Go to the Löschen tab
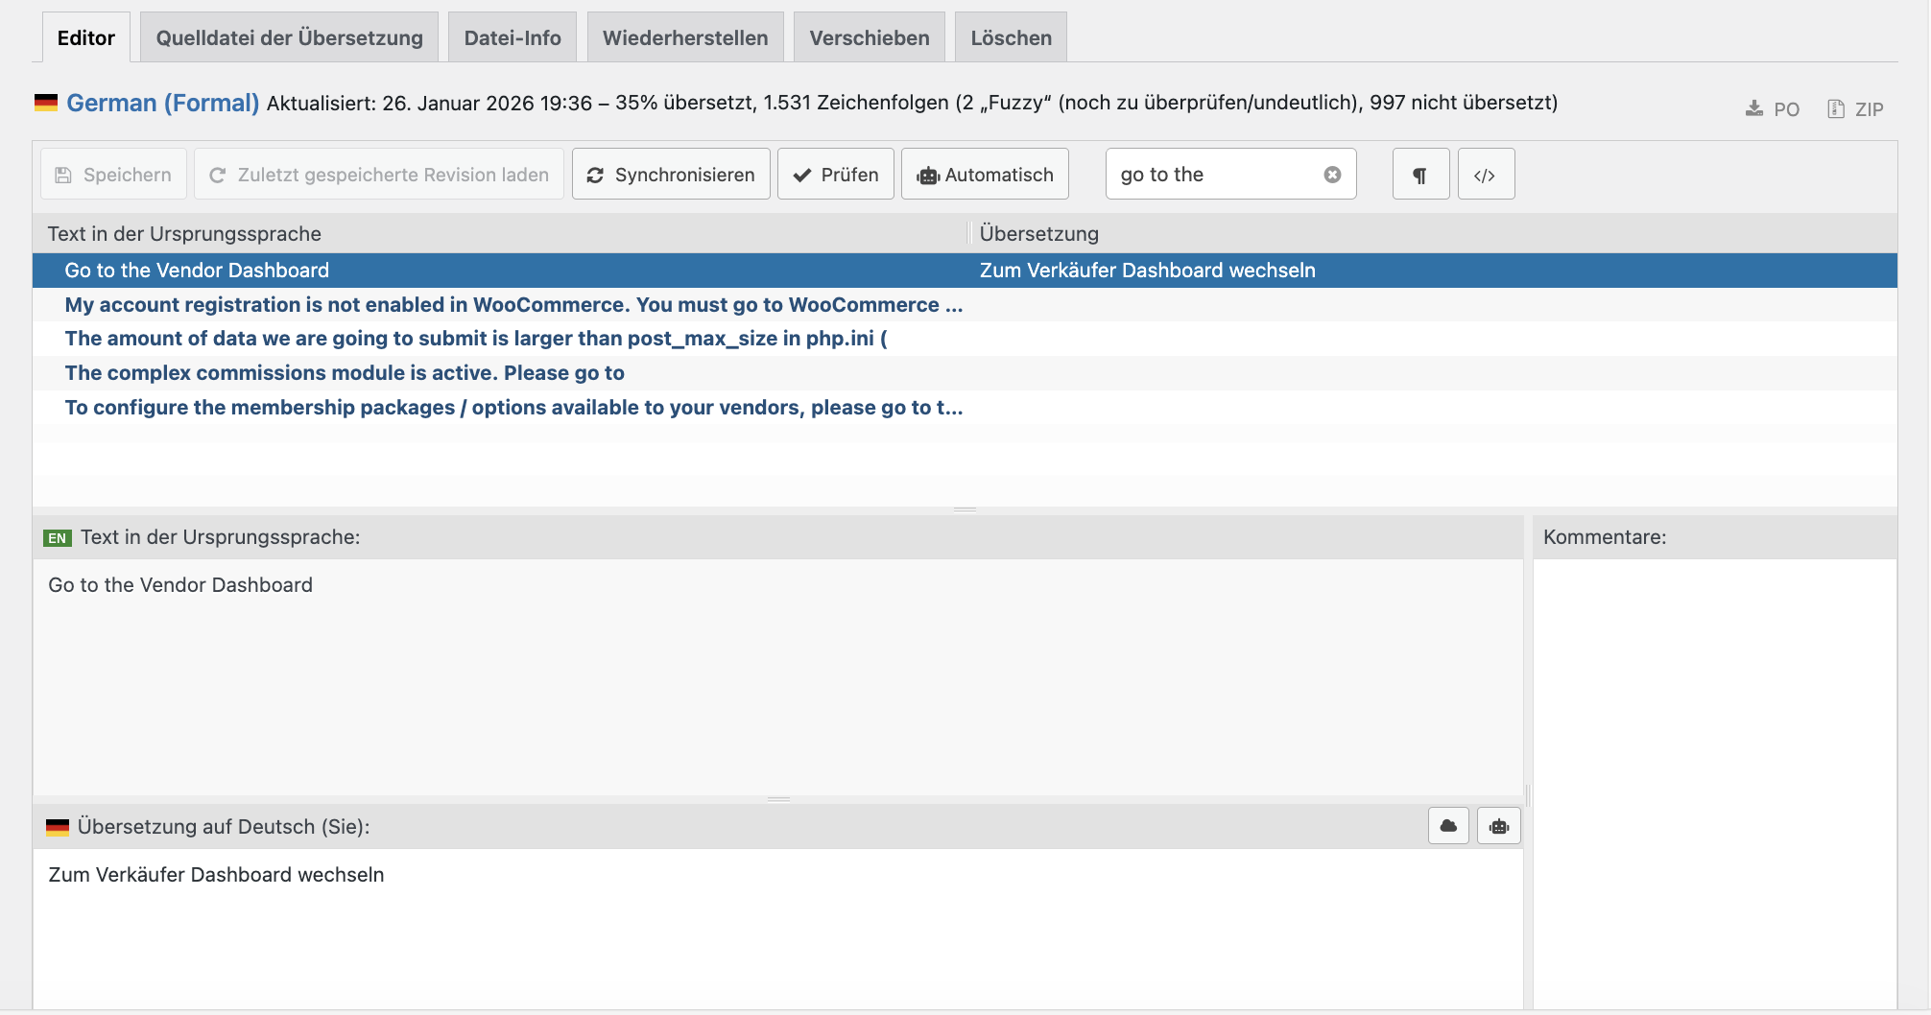Image resolution: width=1931 pixels, height=1015 pixels. (x=1011, y=38)
